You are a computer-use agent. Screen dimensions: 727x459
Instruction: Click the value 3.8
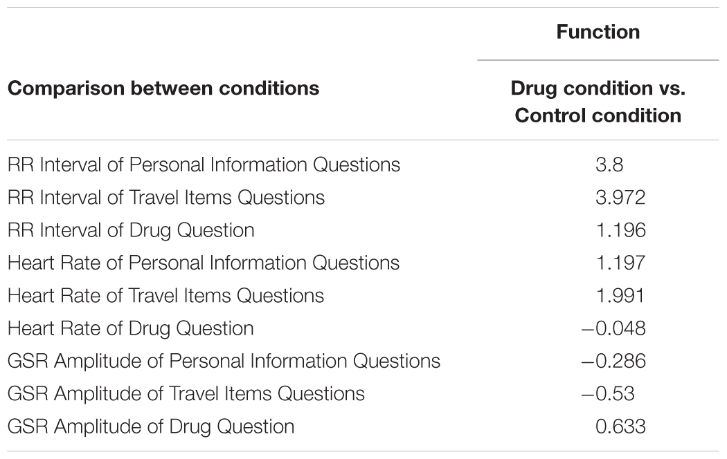tap(609, 165)
